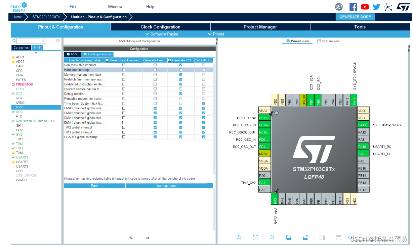Switch to the Categories tab
The image size is (413, 246).
coord(21,48)
